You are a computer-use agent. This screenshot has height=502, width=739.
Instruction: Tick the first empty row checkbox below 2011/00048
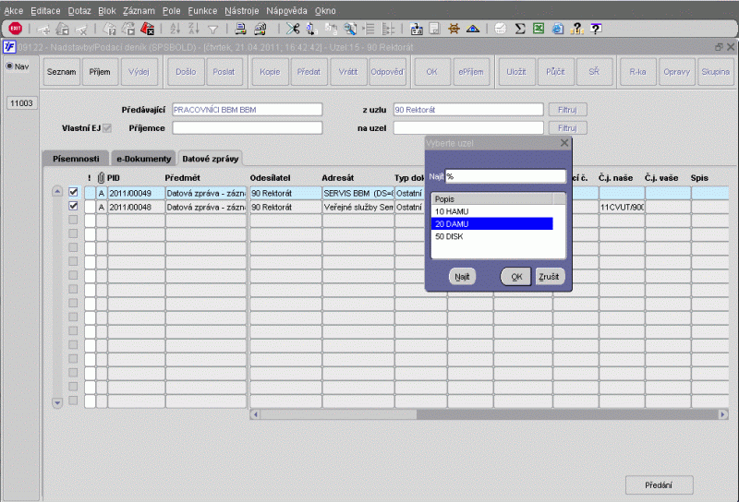coord(73,220)
